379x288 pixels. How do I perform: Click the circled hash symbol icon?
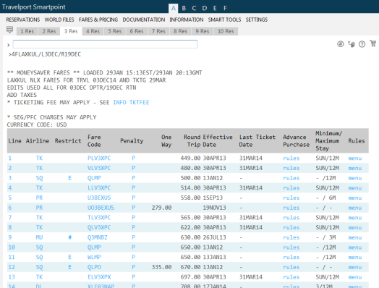click(x=341, y=44)
